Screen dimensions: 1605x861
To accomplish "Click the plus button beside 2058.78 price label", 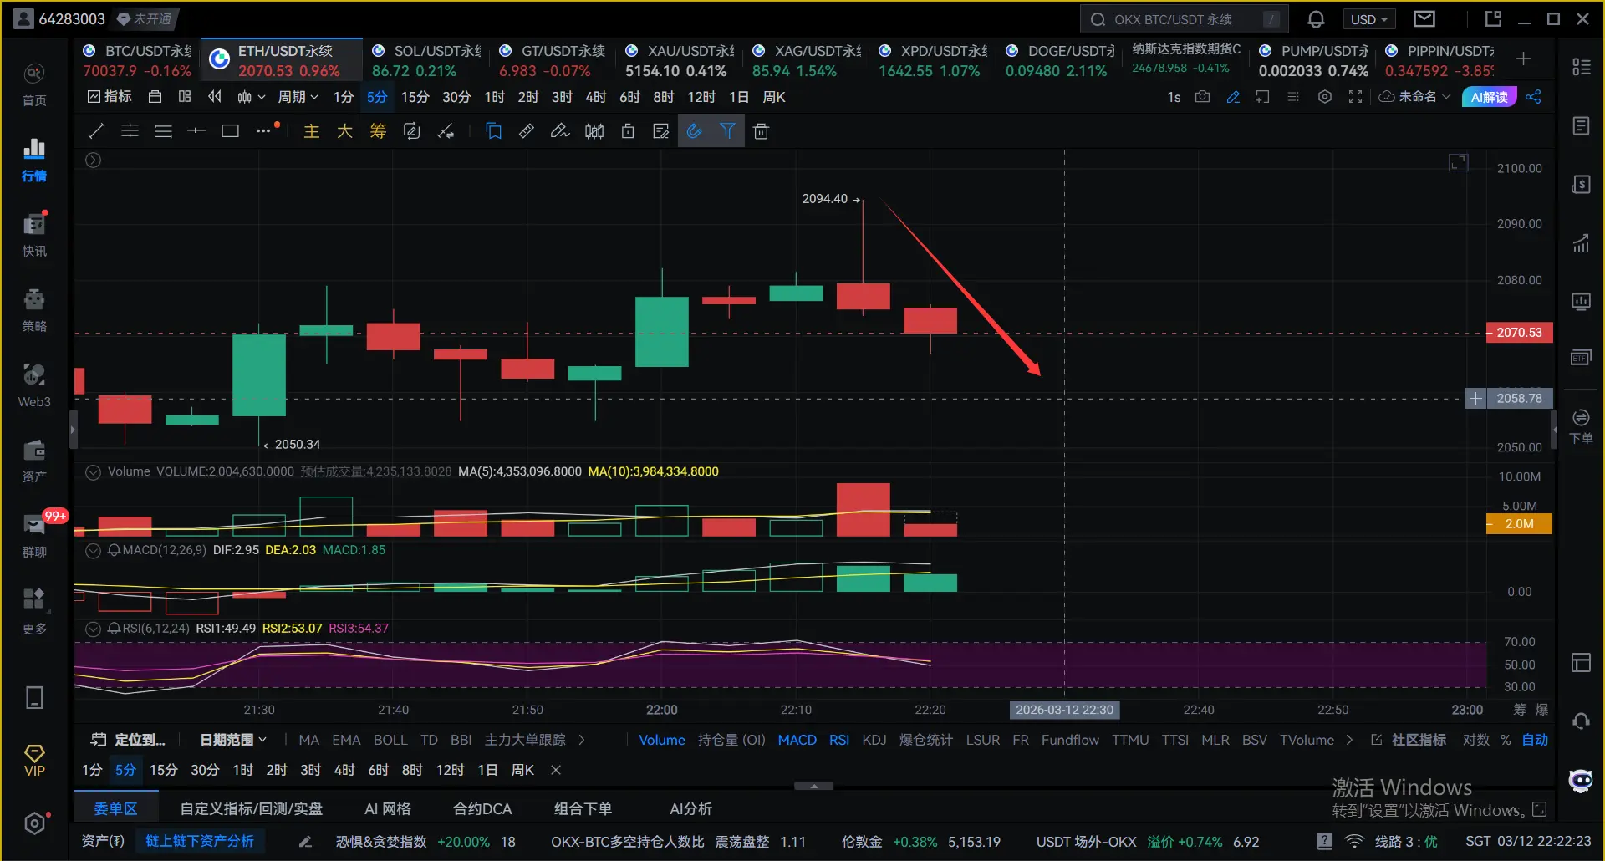I will coord(1475,399).
